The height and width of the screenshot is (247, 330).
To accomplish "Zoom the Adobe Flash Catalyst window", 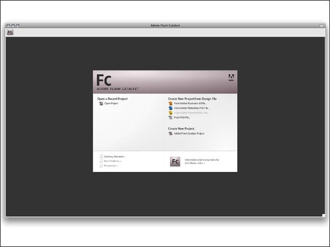I will 18,25.
